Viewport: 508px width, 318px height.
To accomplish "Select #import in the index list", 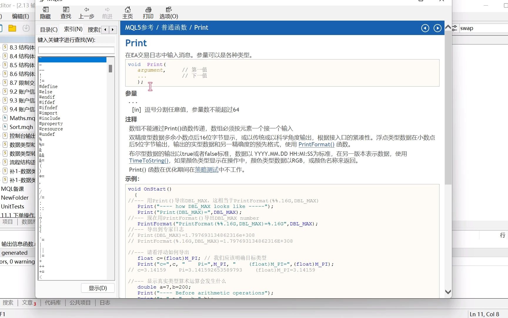I will [48, 113].
